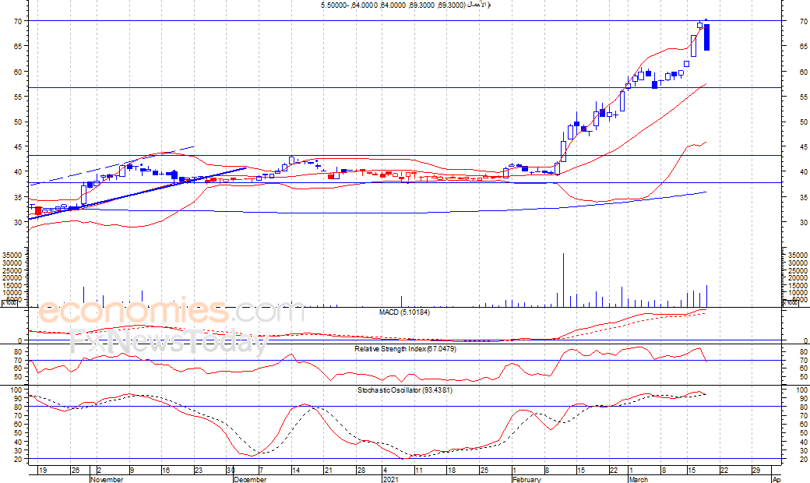Click the 2021 year label on time axis
This screenshot has height=483, width=810.
[x=390, y=479]
